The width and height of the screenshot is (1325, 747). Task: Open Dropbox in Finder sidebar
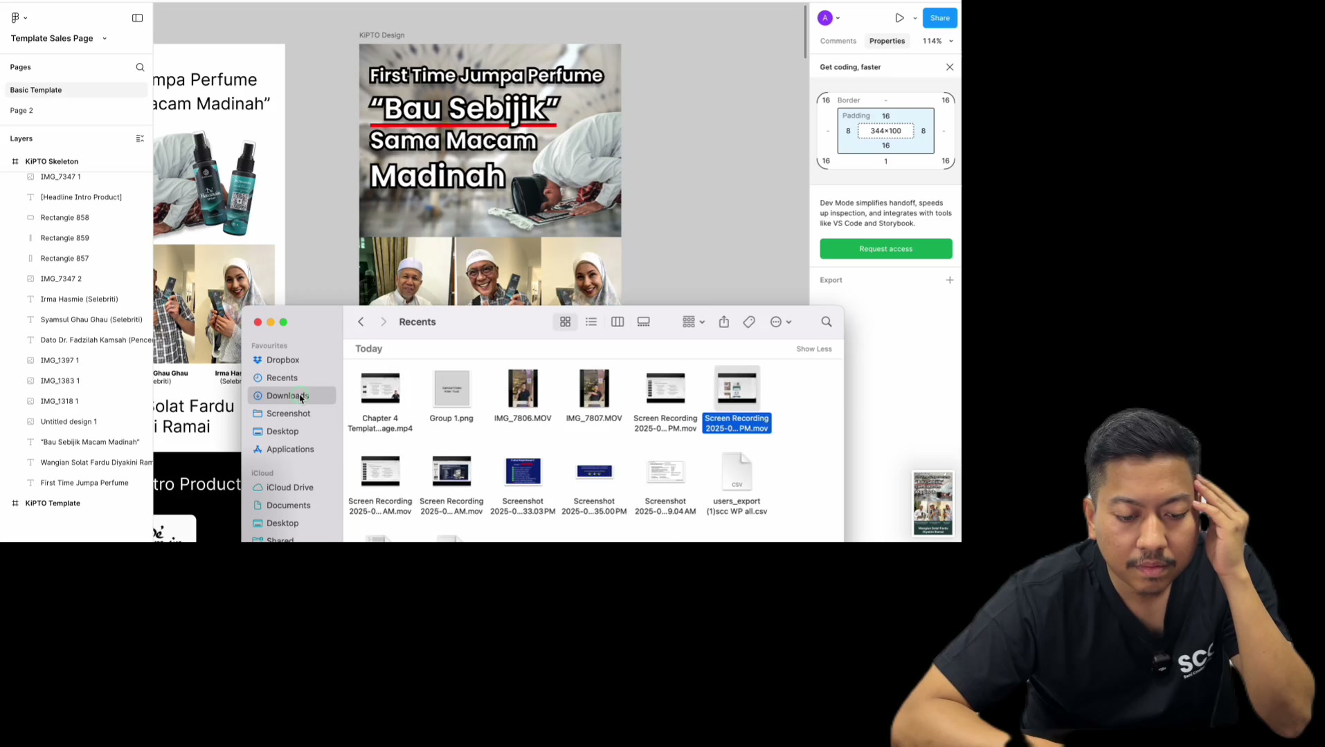pyautogui.click(x=291, y=360)
